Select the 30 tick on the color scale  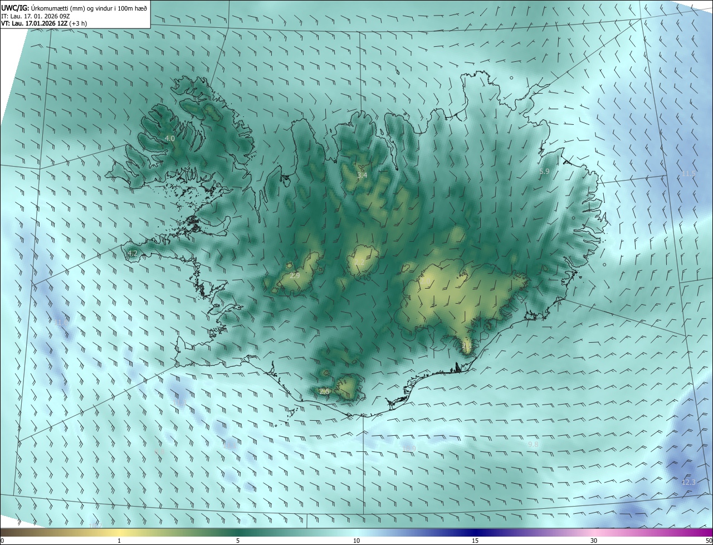(x=594, y=541)
